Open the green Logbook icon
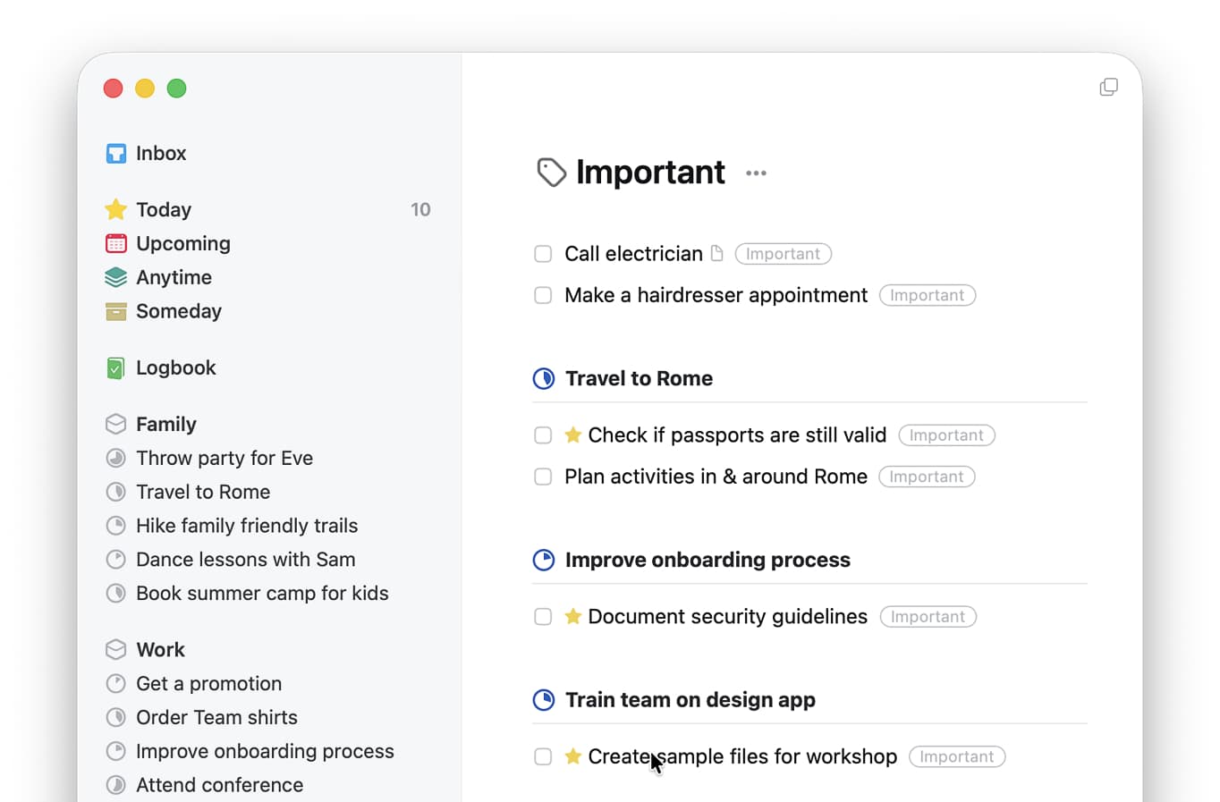Viewport: 1220px width, 802px height. tap(115, 367)
